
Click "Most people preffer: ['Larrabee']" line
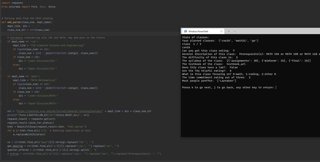point(209,81)
